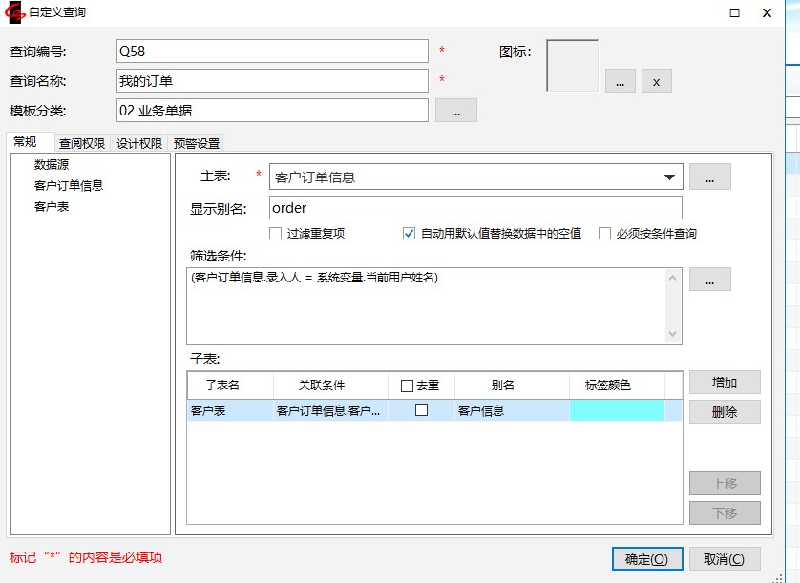This screenshot has height=583, width=800.
Task: Click the x button to clear icon
Action: click(x=656, y=81)
